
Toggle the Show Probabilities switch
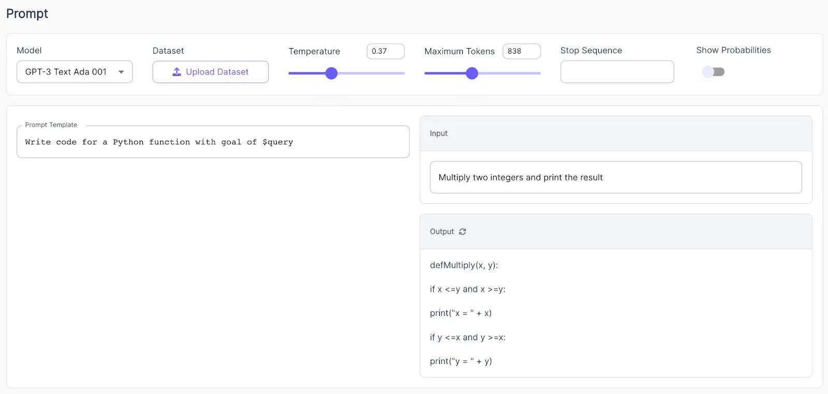[x=713, y=72]
